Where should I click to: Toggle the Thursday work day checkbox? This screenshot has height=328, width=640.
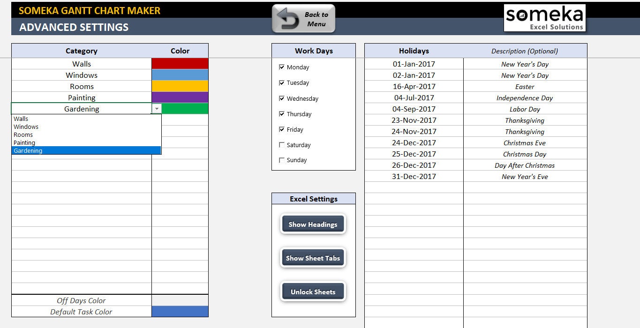click(282, 114)
